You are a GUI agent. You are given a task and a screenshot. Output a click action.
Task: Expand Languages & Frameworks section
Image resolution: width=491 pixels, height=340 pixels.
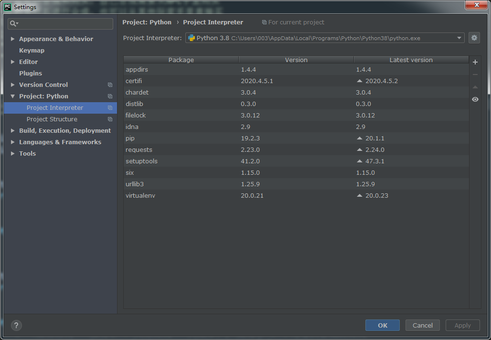tap(13, 142)
